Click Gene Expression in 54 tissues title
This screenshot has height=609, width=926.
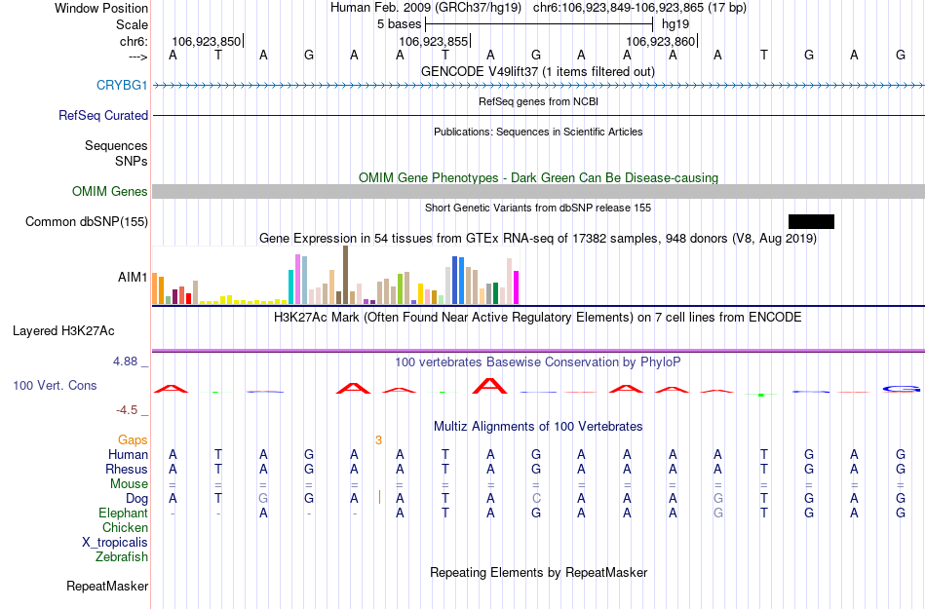[538, 239]
